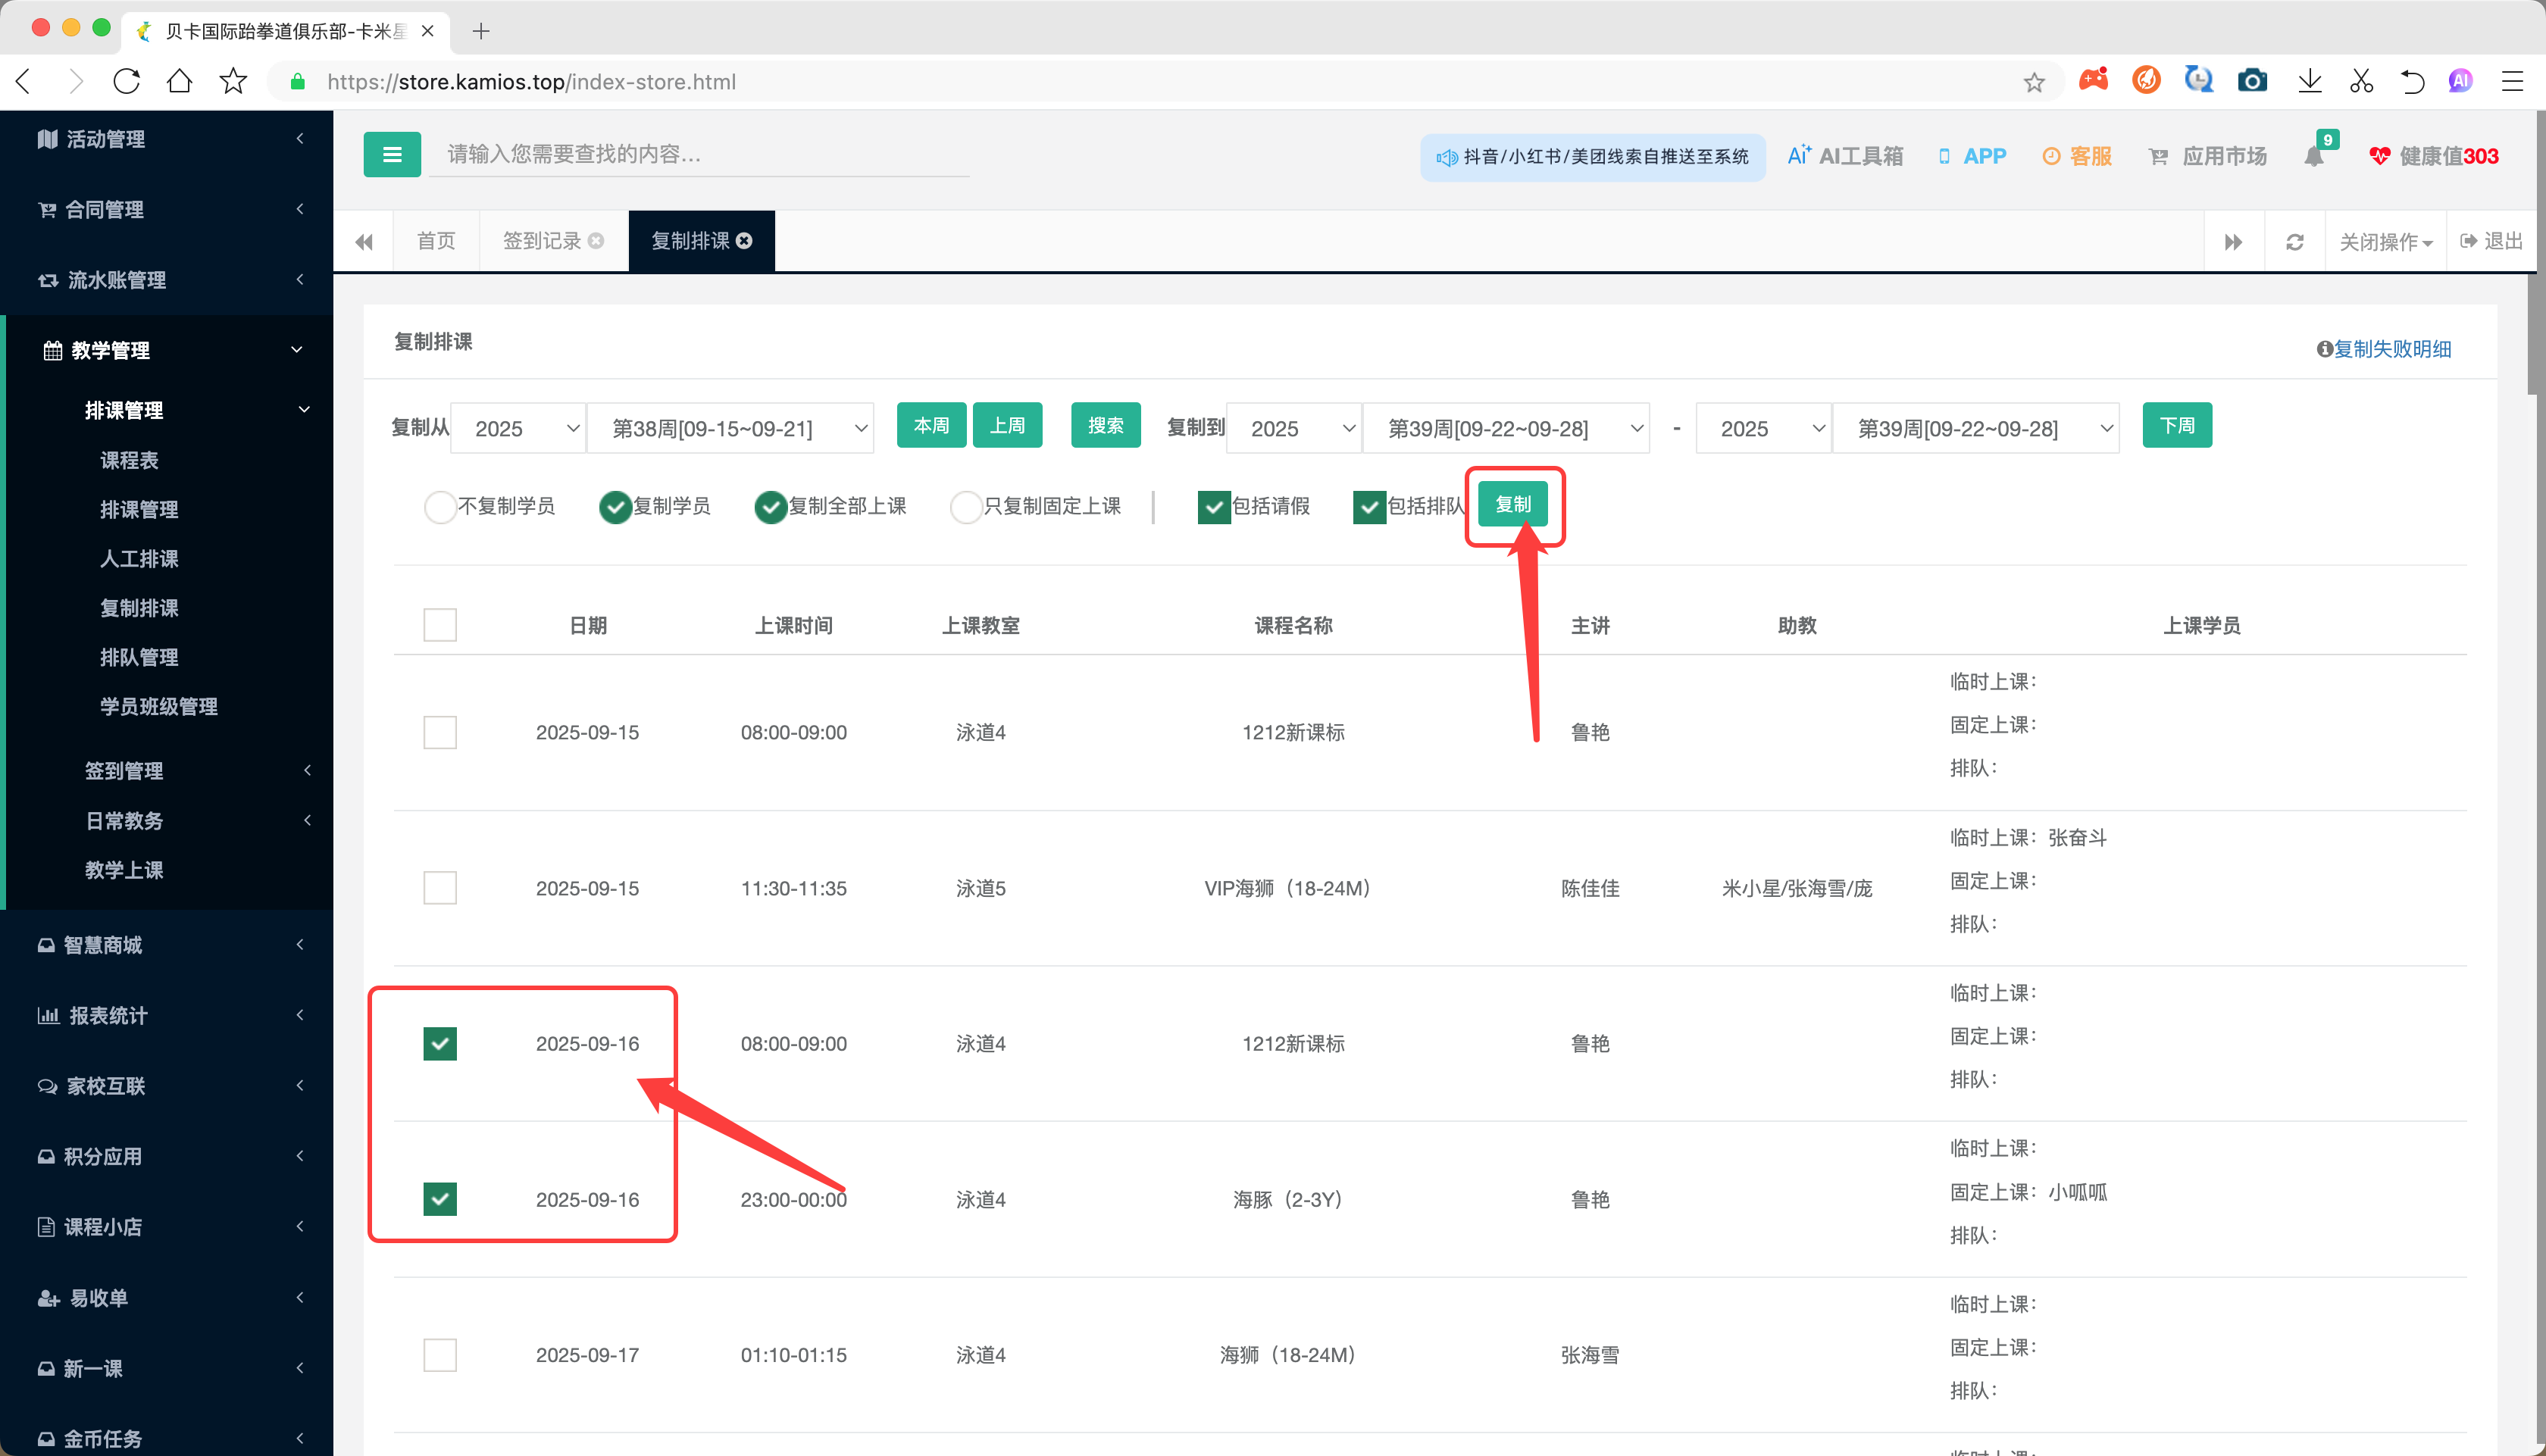
Task: Click the browser reload icon
Action: tap(127, 81)
